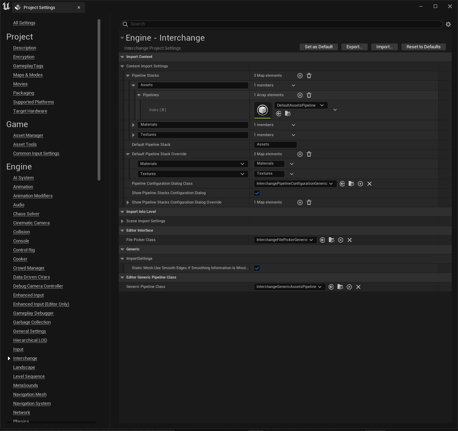This screenshot has height=431, width=458.
Task: Open InterchangePipelineConfigurationGeneric class dropdown
Action: (x=295, y=184)
